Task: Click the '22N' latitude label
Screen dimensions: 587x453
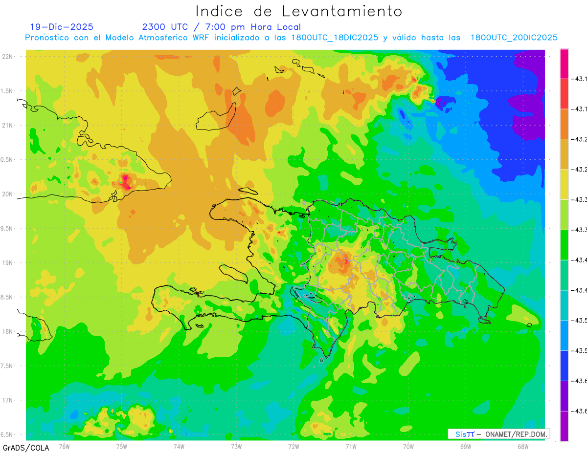Action: [x=8, y=56]
